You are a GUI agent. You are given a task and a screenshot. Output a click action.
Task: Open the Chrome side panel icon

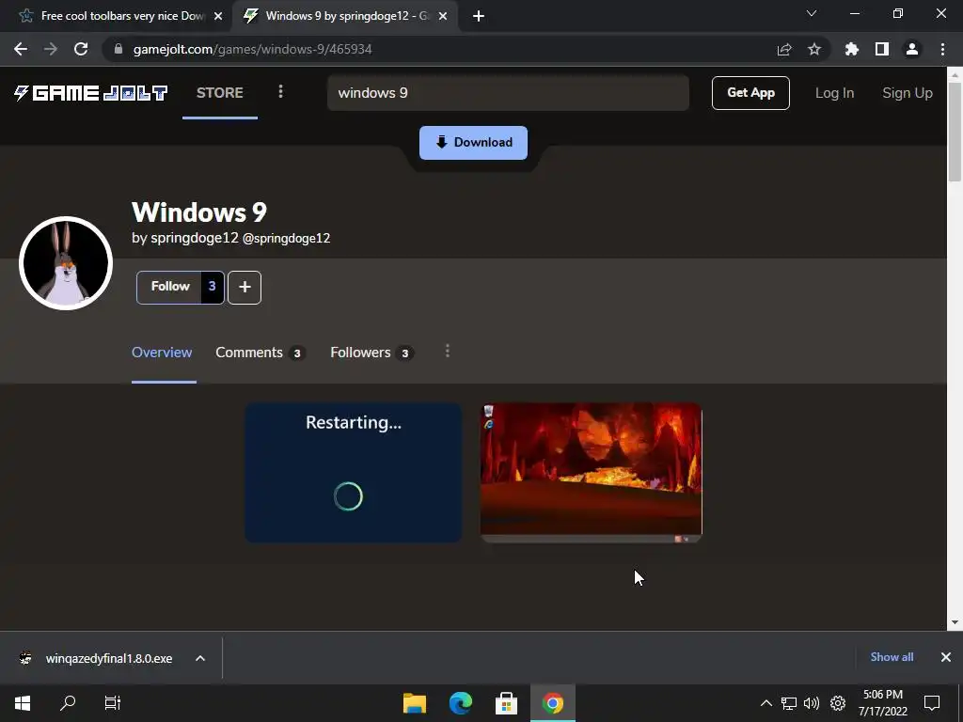tap(882, 49)
